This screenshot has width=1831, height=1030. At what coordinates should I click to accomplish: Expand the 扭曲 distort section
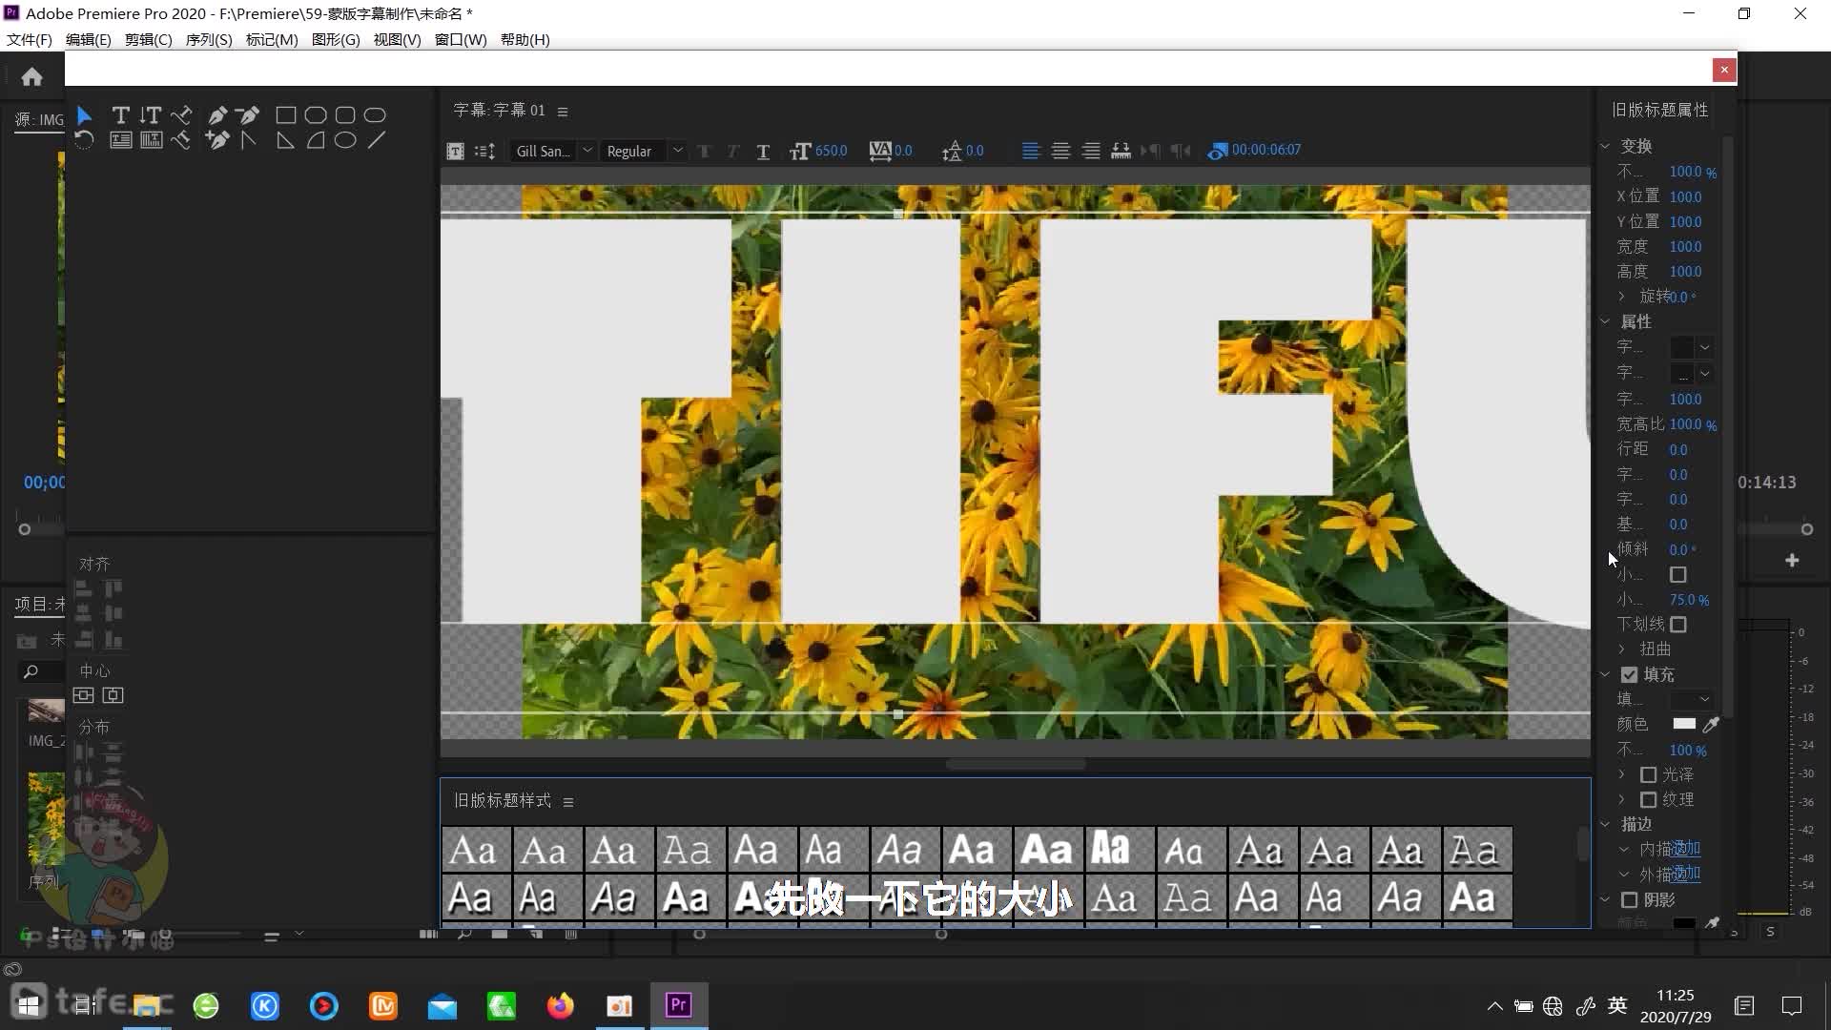point(1622,649)
